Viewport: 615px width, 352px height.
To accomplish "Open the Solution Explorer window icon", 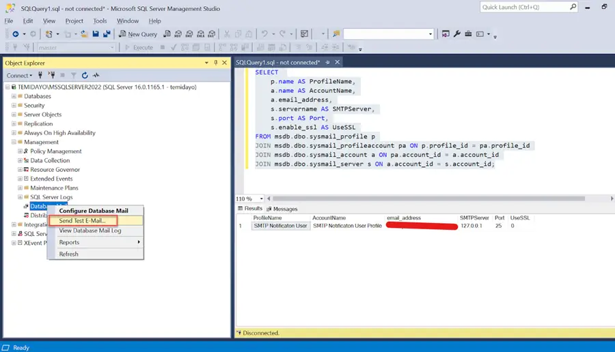I will point(446,34).
